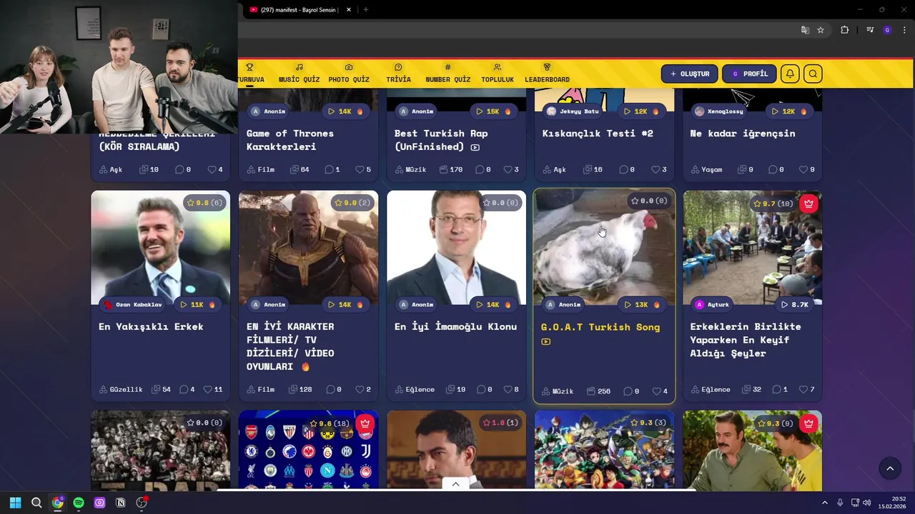Screen dimensions: 915x514
Task: Close the manifest YouTube browser tab
Action: [349, 9]
